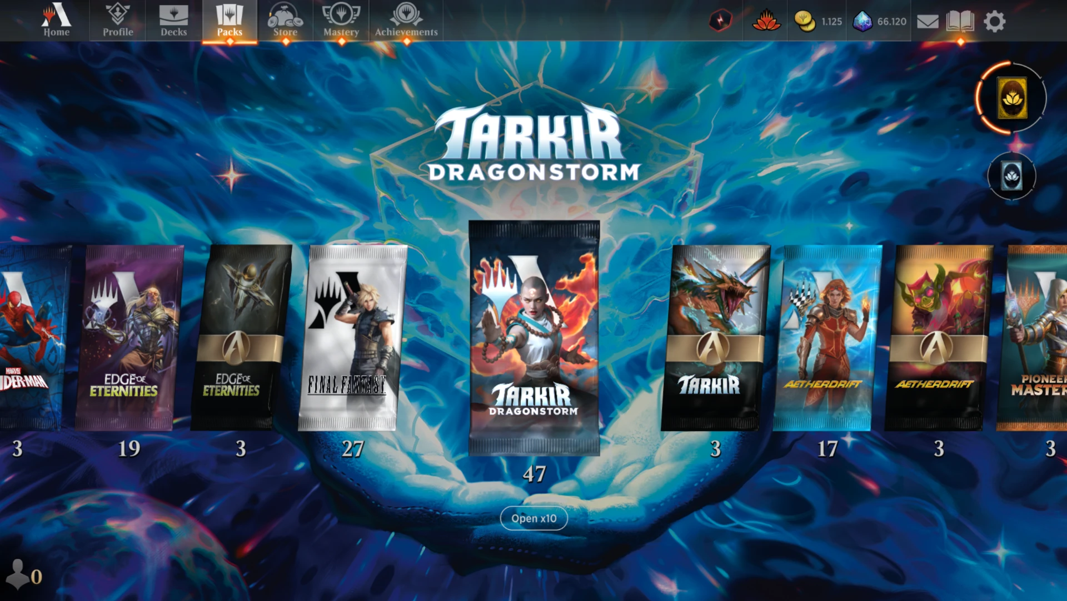Switch to the Decks tab
Screen dimensions: 1067x601
173,21
